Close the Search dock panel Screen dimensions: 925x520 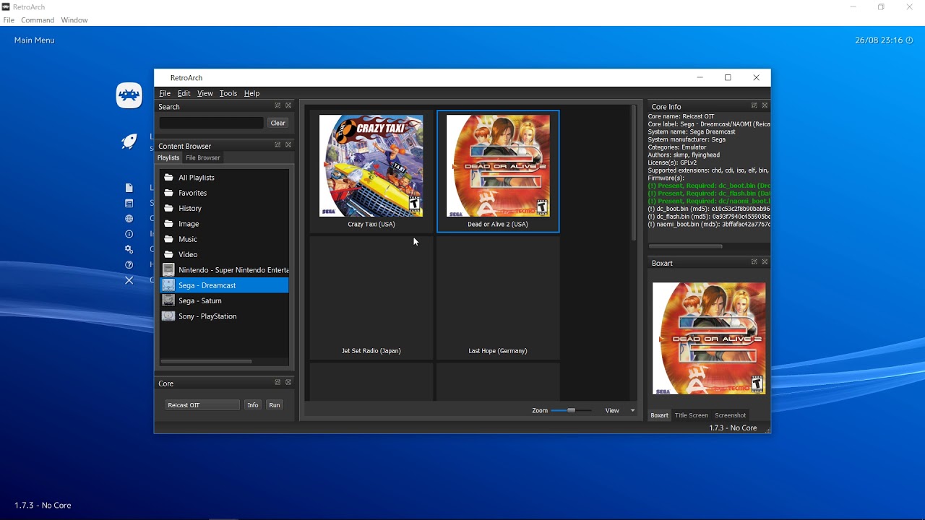tap(288, 105)
